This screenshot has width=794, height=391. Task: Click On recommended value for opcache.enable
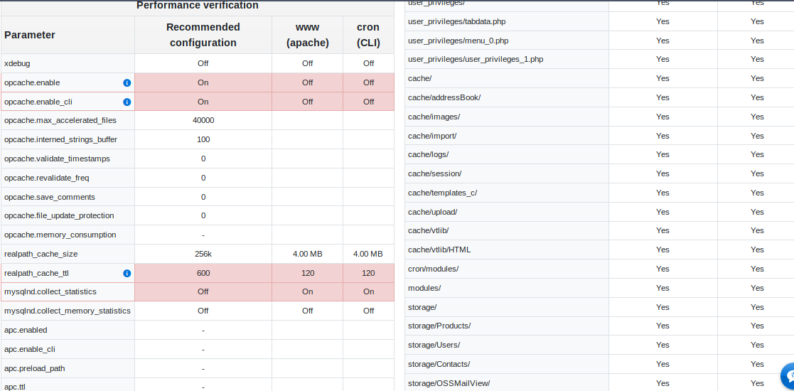[203, 82]
